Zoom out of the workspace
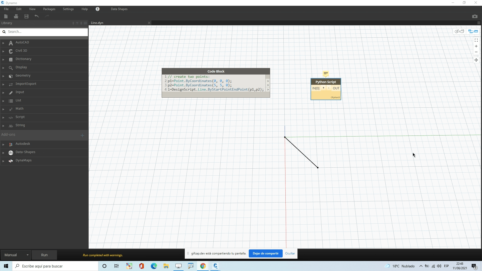482x271 pixels. 476,52
